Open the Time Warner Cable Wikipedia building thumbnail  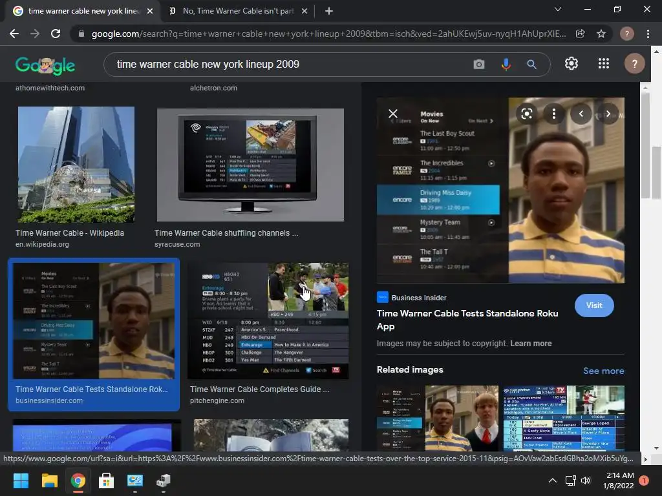76,165
